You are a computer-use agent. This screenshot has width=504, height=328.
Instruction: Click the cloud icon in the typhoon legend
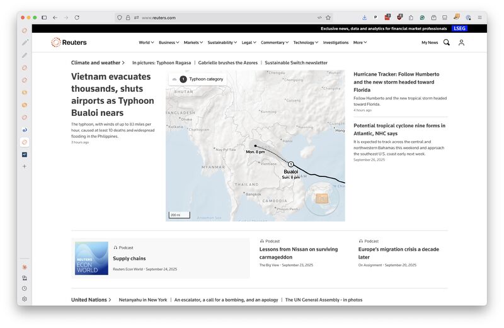tap(175, 79)
